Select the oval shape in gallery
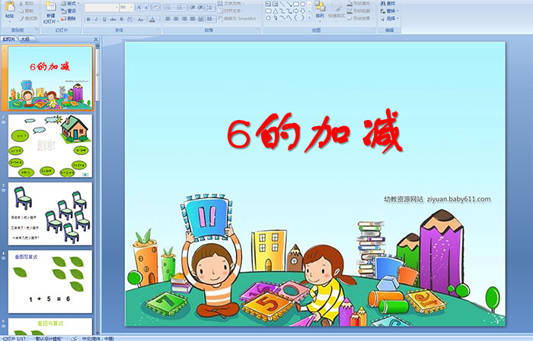This screenshot has width=533, height=341. 302,4
